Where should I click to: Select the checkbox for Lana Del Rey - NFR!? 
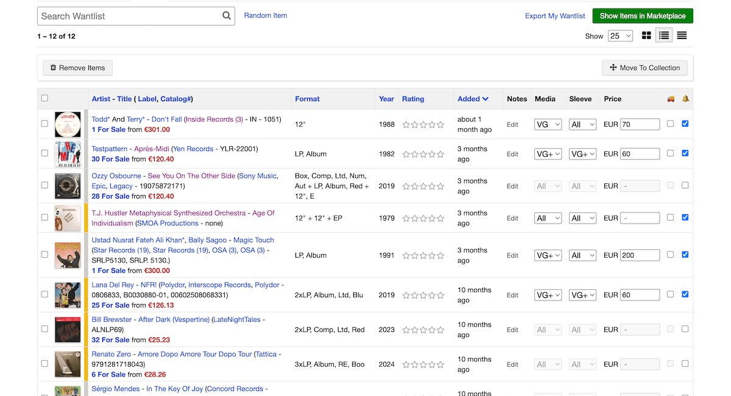click(44, 294)
